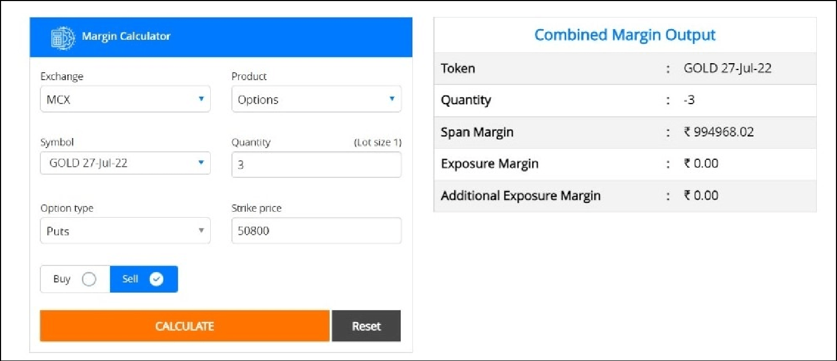Expand the Product Options dropdown
The height and width of the screenshot is (361, 837).
[x=316, y=99]
